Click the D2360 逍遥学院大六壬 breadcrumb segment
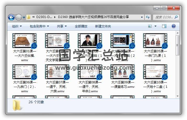Screen dimensions: 187x120 [x=93, y=17]
